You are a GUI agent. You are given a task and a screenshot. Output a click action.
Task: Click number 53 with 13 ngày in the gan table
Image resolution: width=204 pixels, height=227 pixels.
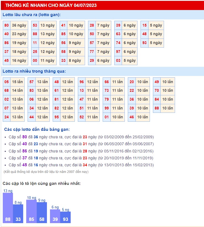tap(35, 25)
